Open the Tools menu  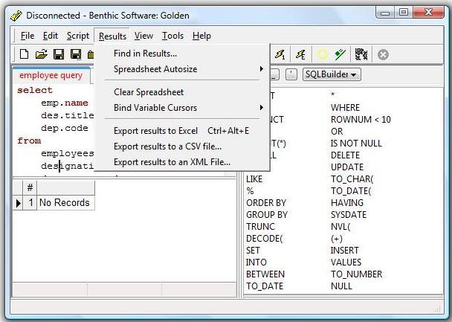click(x=172, y=36)
